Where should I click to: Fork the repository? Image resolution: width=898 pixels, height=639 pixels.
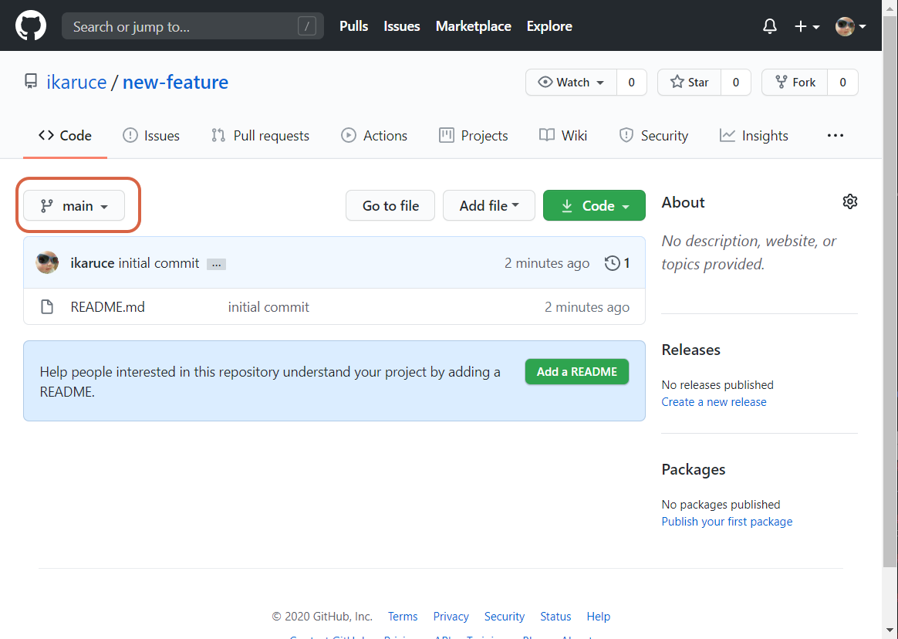(795, 82)
